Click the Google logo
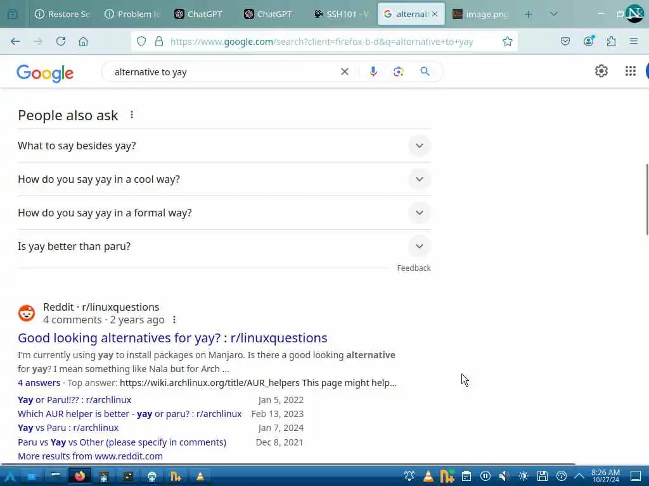This screenshot has height=486, width=649. point(45,73)
